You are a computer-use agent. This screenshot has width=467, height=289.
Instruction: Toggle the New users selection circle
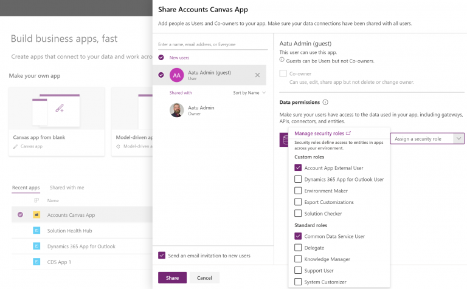161,58
